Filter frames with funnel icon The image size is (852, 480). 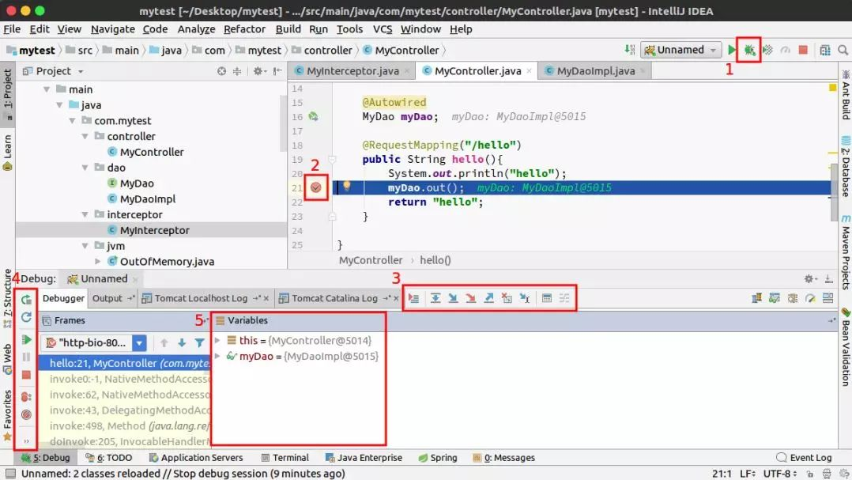coord(199,343)
